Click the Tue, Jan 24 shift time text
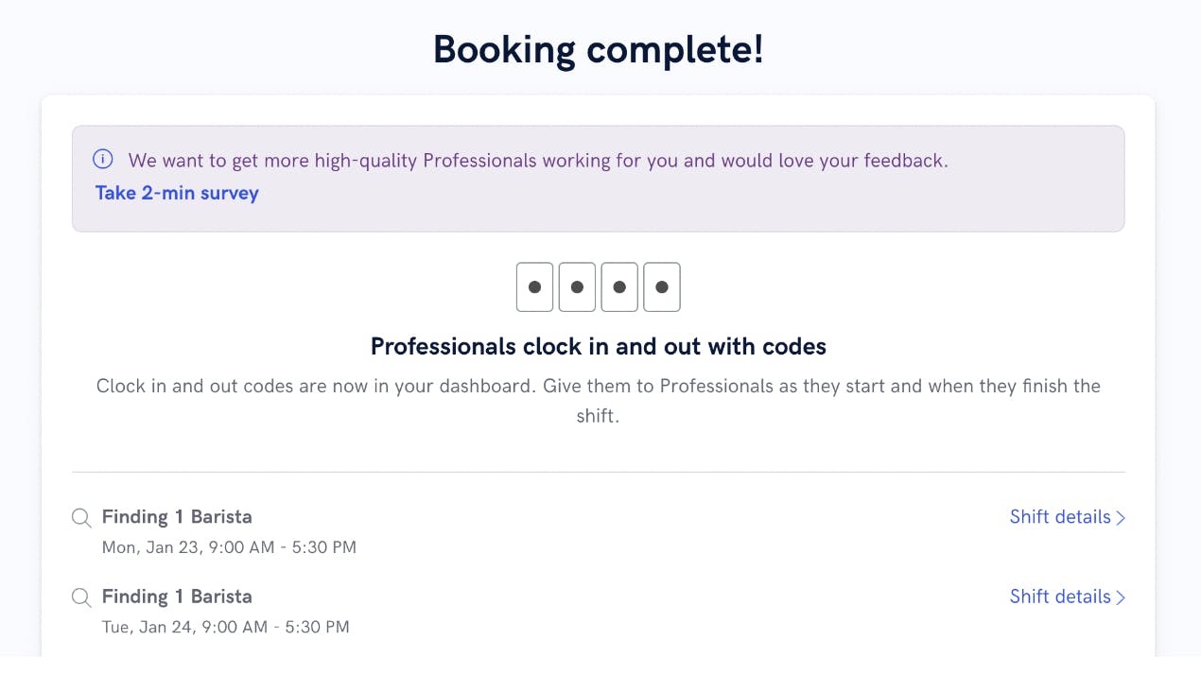 (x=225, y=627)
